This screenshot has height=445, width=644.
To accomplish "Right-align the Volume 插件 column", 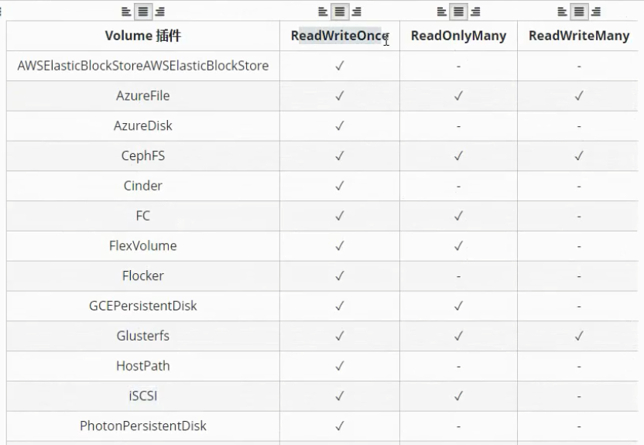I will coord(160,12).
